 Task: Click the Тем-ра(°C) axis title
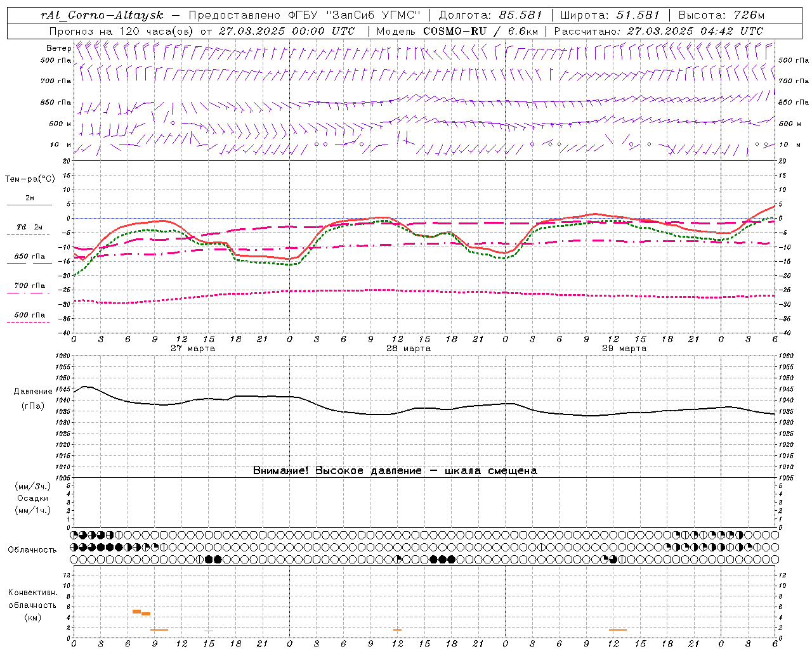click(x=30, y=179)
